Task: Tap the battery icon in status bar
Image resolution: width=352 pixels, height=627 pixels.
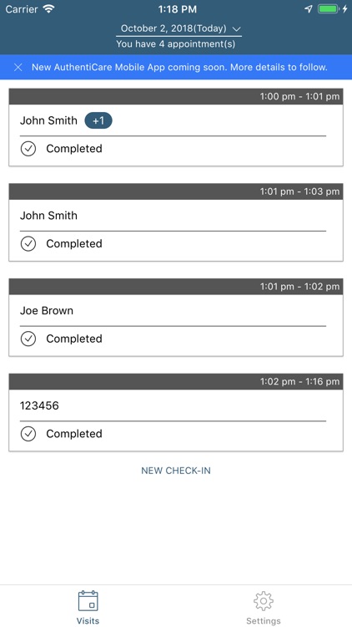Action: point(329,9)
